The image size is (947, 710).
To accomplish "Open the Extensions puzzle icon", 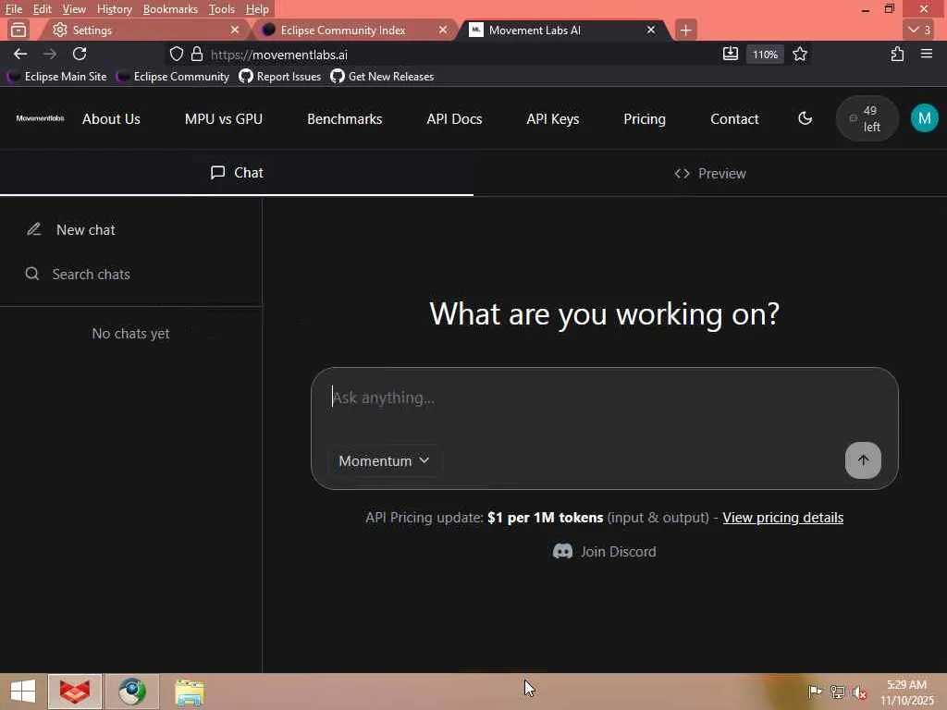I will [x=897, y=54].
